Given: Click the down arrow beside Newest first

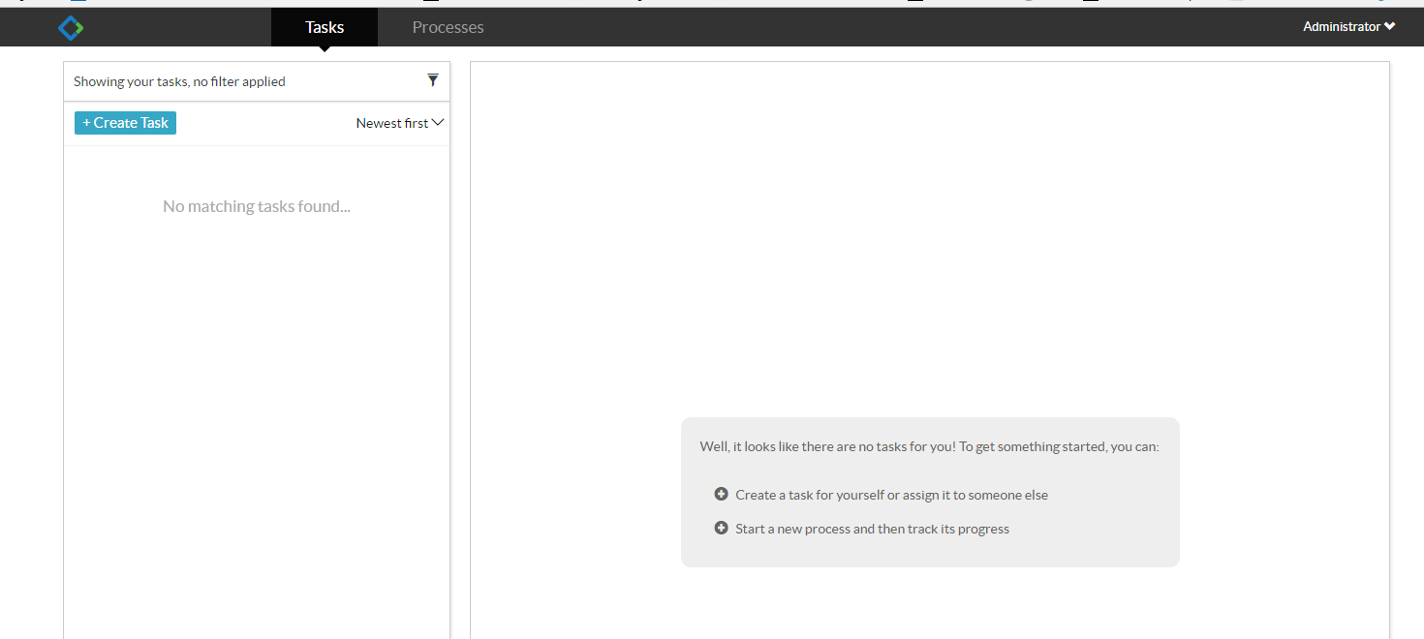Looking at the screenshot, I should point(438,123).
